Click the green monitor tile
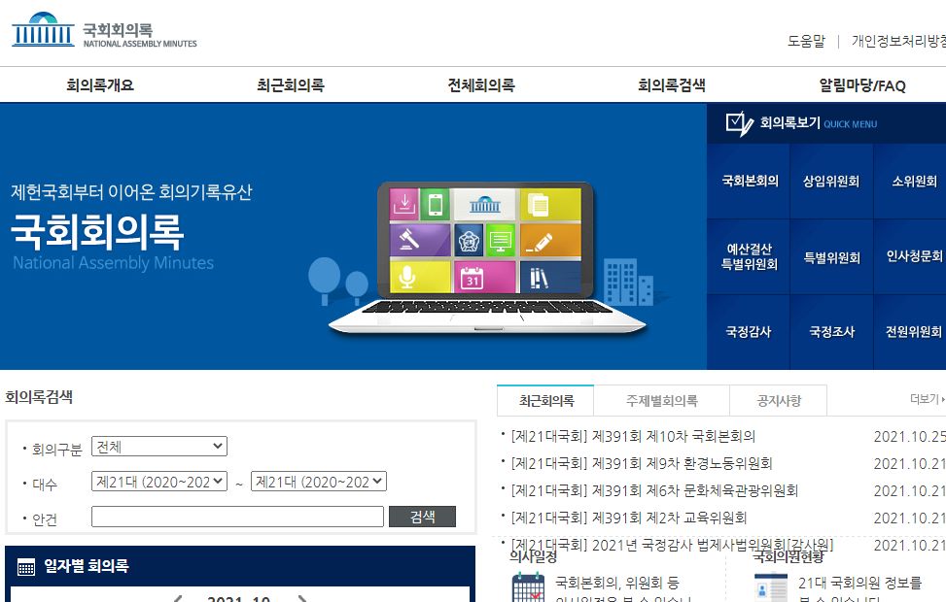The image size is (946, 602). point(501,241)
